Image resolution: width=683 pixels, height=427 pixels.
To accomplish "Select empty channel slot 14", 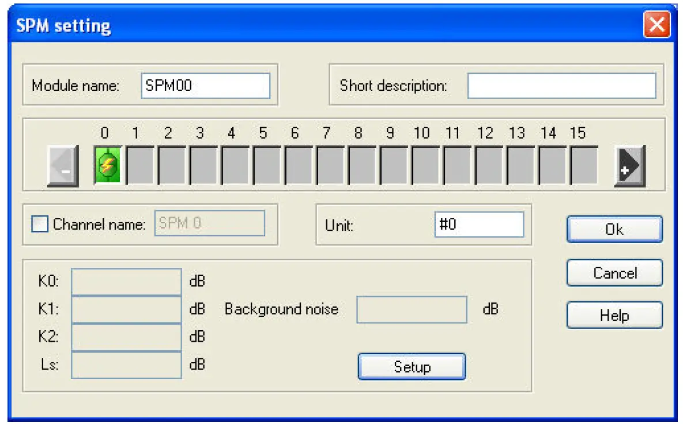I will pos(553,165).
